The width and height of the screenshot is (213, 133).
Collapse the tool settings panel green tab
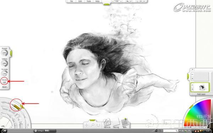[x=11, y=53]
